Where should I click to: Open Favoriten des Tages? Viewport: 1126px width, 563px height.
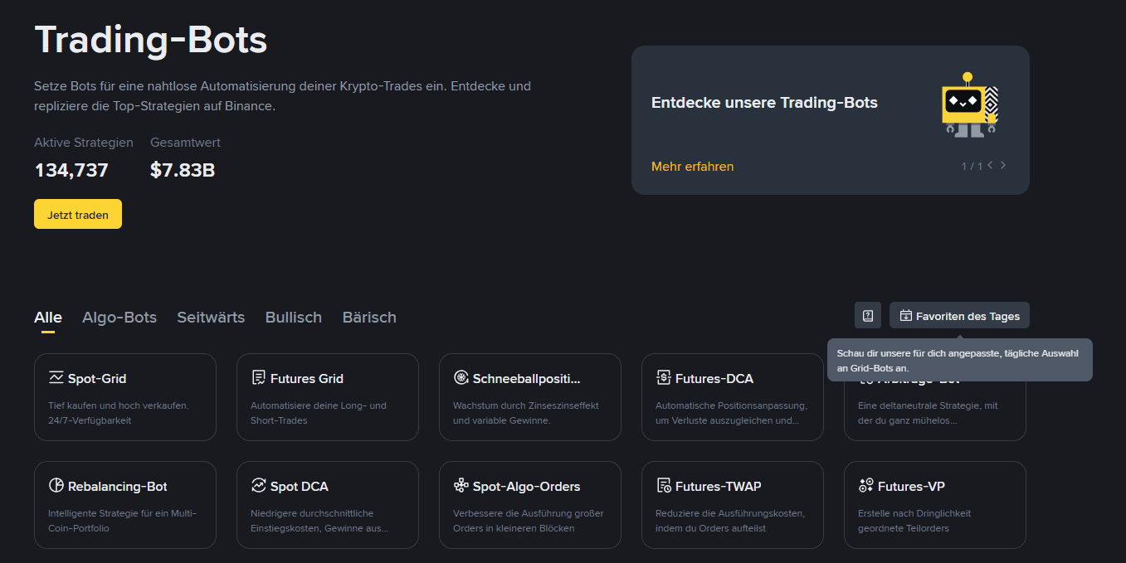(x=959, y=315)
